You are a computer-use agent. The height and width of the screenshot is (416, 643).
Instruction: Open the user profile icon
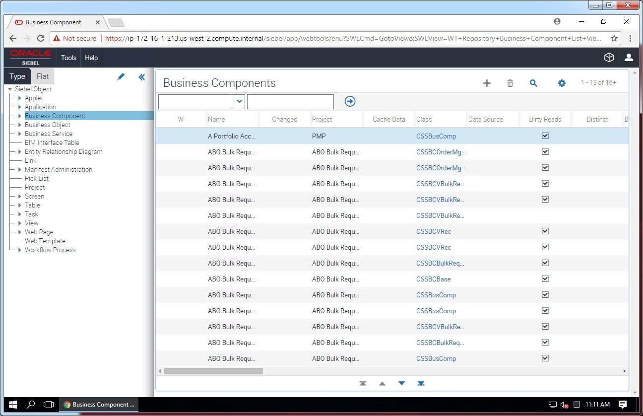pos(629,58)
